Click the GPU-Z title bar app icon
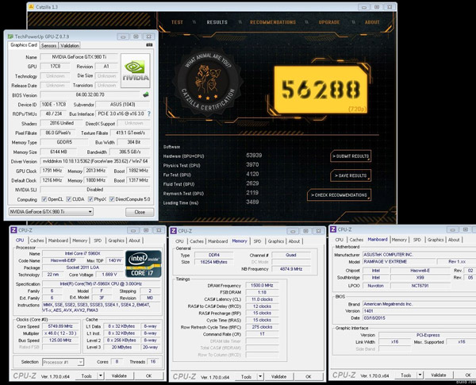The width and height of the screenshot is (476, 385). [10, 37]
